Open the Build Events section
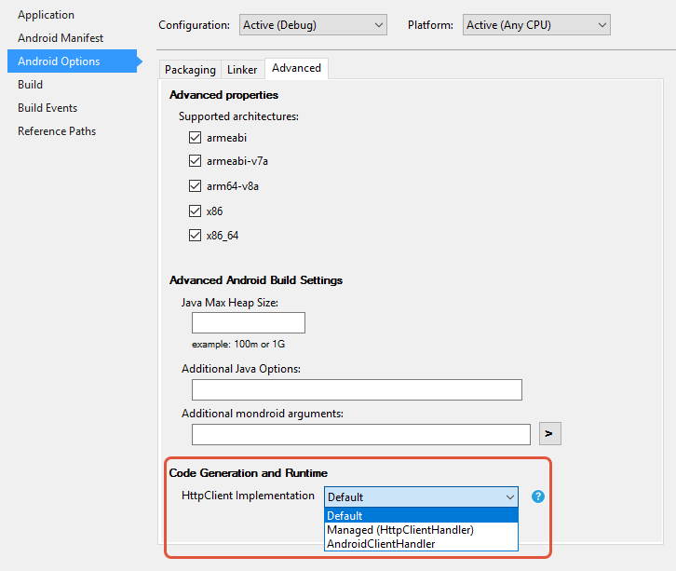Image resolution: width=676 pixels, height=571 pixels. pos(47,108)
